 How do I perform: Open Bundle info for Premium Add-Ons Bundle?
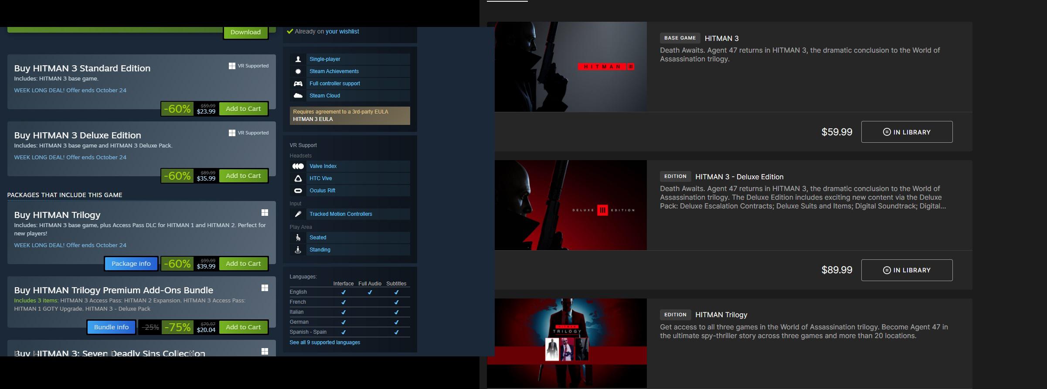pyautogui.click(x=112, y=327)
